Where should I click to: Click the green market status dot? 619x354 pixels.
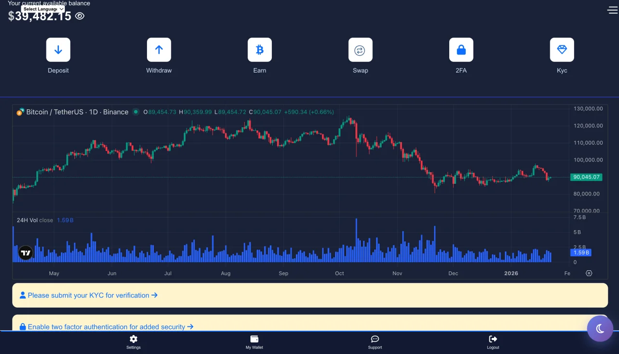[136, 112]
